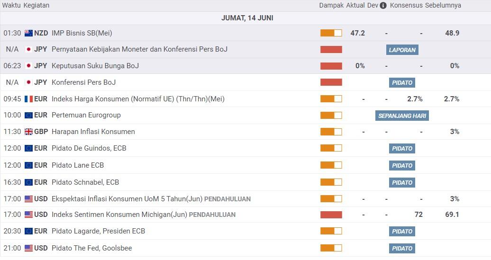Click the UK flag beside GBP
Screen dimensions: 491x260
28,132
